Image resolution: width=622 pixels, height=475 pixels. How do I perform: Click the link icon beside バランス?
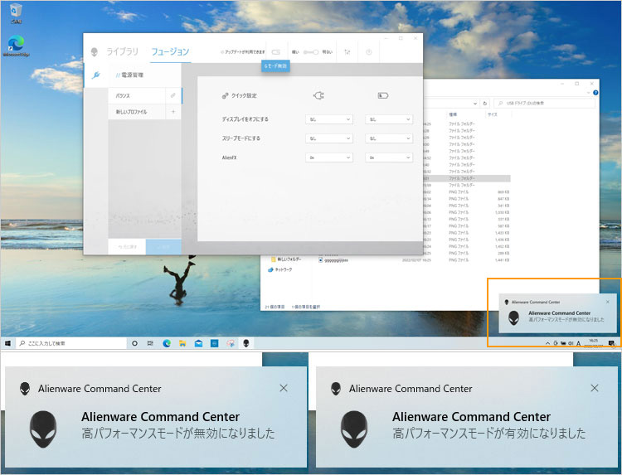173,95
